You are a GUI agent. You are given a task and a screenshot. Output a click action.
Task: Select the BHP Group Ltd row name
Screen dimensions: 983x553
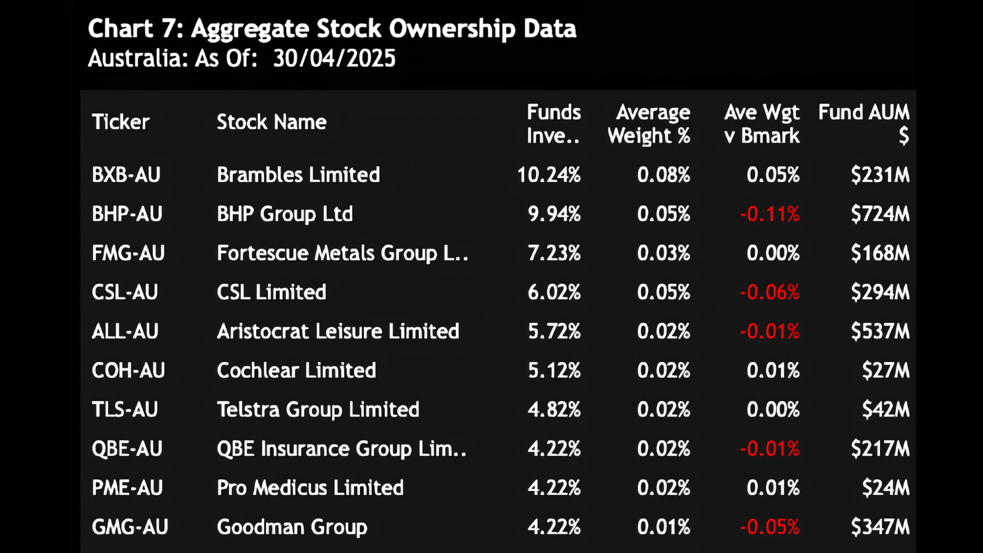(x=285, y=214)
